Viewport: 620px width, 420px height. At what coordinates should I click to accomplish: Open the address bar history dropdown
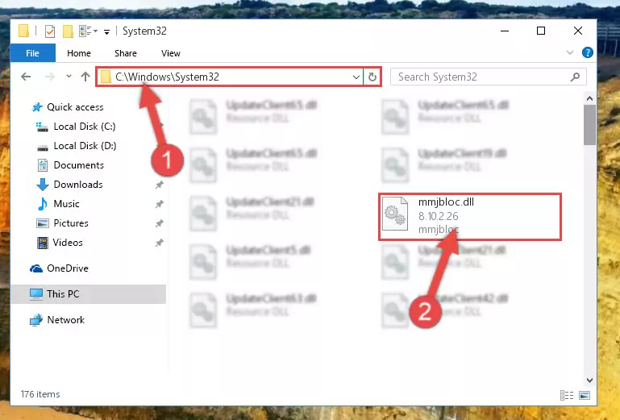click(356, 77)
